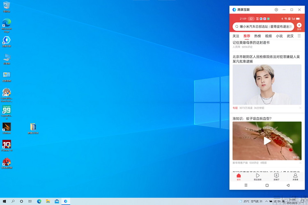This screenshot has width=308, height=205.
Task: Open the weather widget 25°C 空气优 31
Action: pos(250,201)
